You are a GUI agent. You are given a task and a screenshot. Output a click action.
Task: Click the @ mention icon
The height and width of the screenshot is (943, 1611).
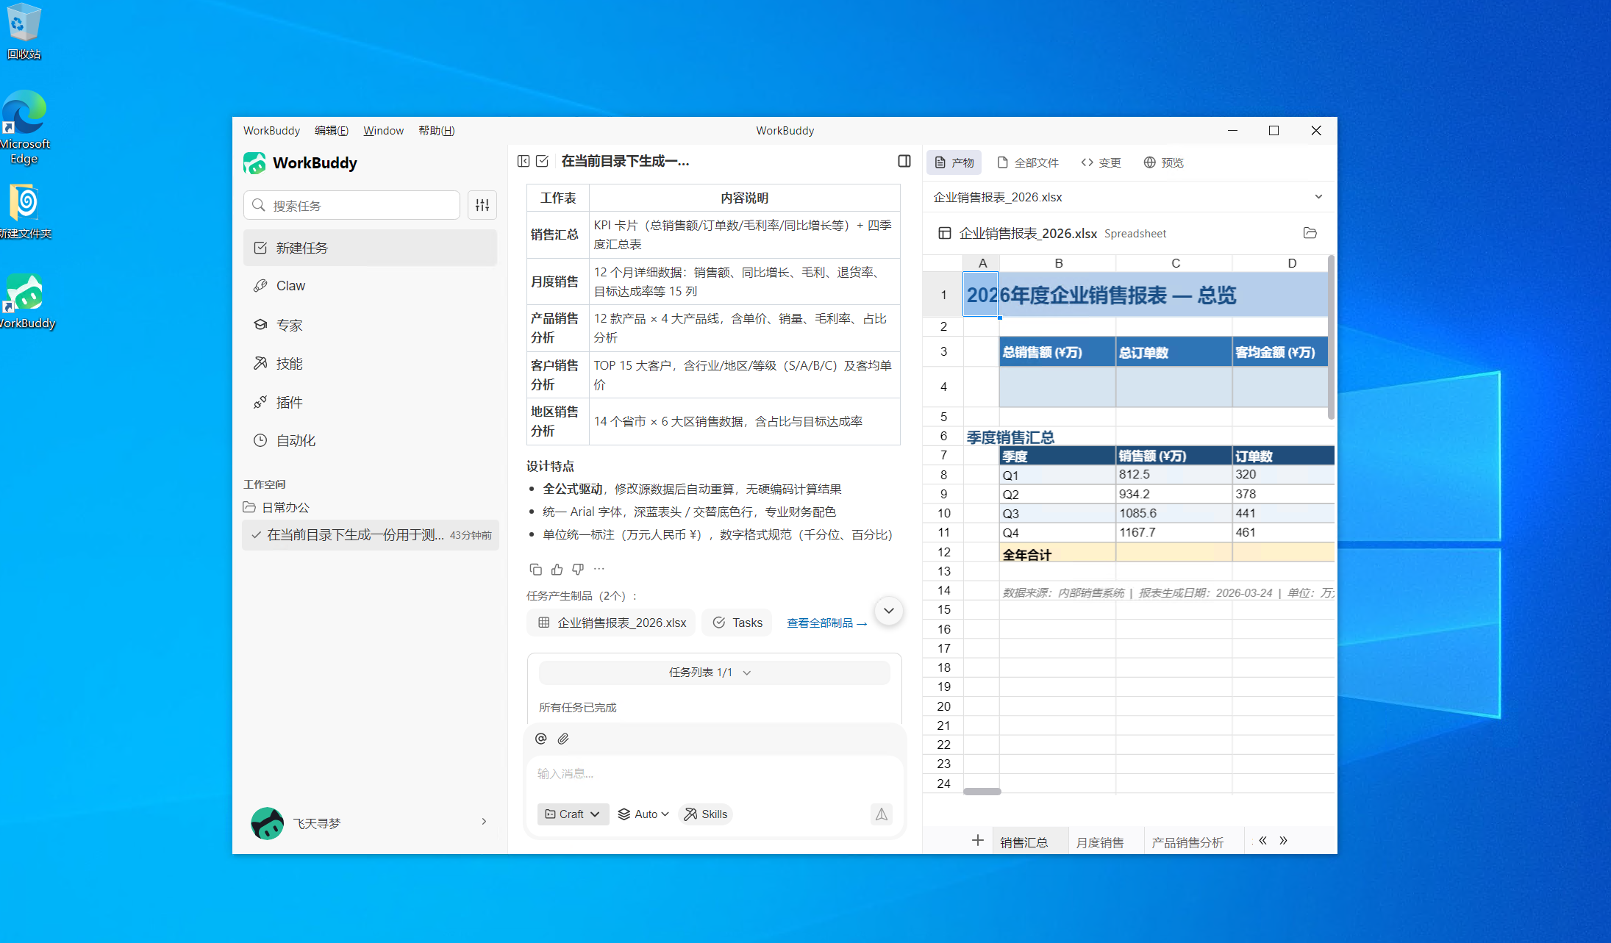(541, 739)
